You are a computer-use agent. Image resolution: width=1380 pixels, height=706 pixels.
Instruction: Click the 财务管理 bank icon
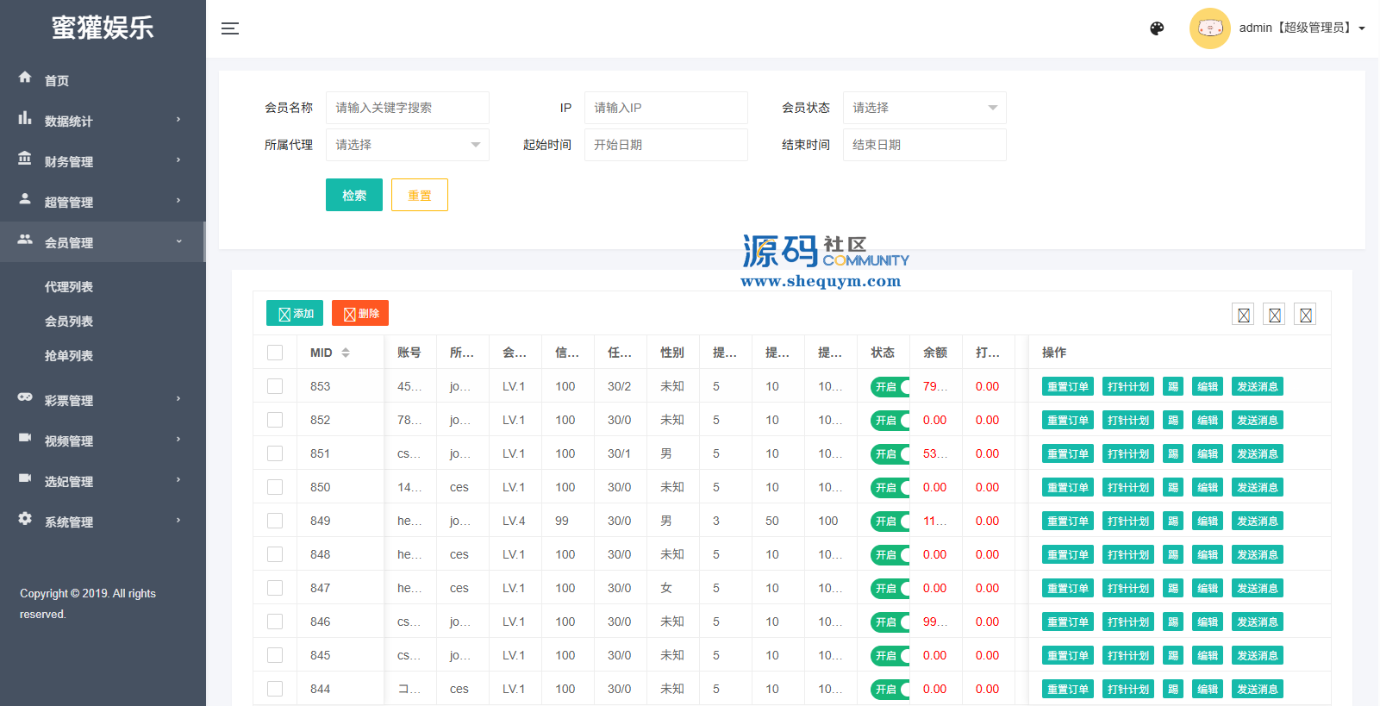click(x=25, y=159)
